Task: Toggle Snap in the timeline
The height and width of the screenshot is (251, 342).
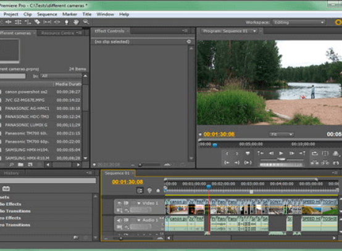Action: [x=140, y=190]
